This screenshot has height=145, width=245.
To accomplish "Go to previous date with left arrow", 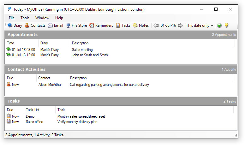I will pos(156,25).
